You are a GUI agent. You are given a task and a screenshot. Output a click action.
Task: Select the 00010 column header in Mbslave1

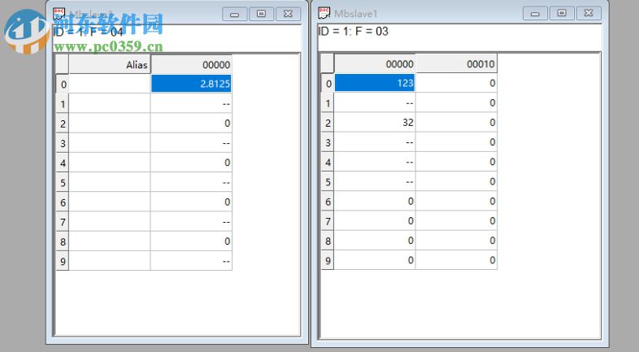(456, 63)
